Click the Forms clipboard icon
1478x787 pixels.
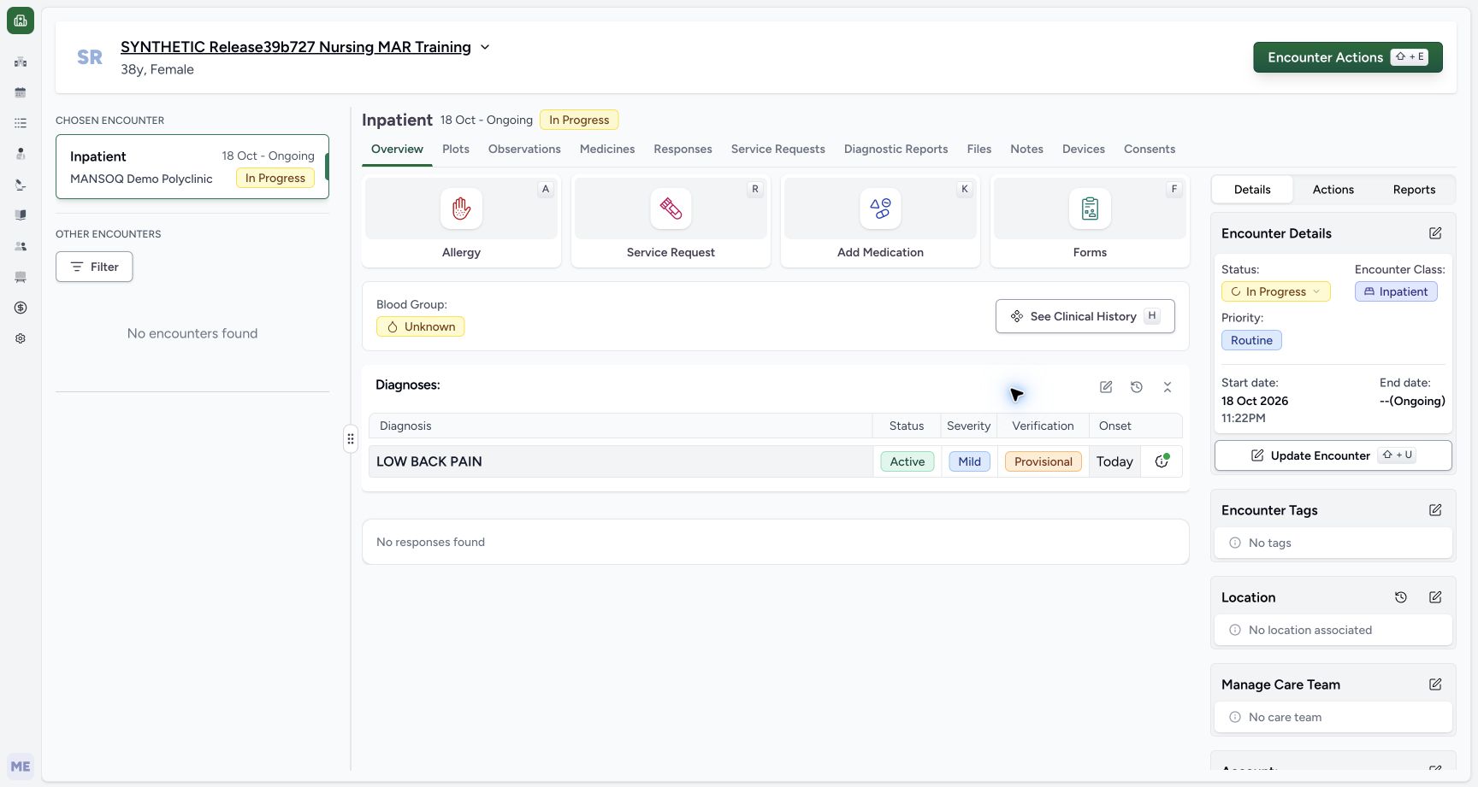1090,208
